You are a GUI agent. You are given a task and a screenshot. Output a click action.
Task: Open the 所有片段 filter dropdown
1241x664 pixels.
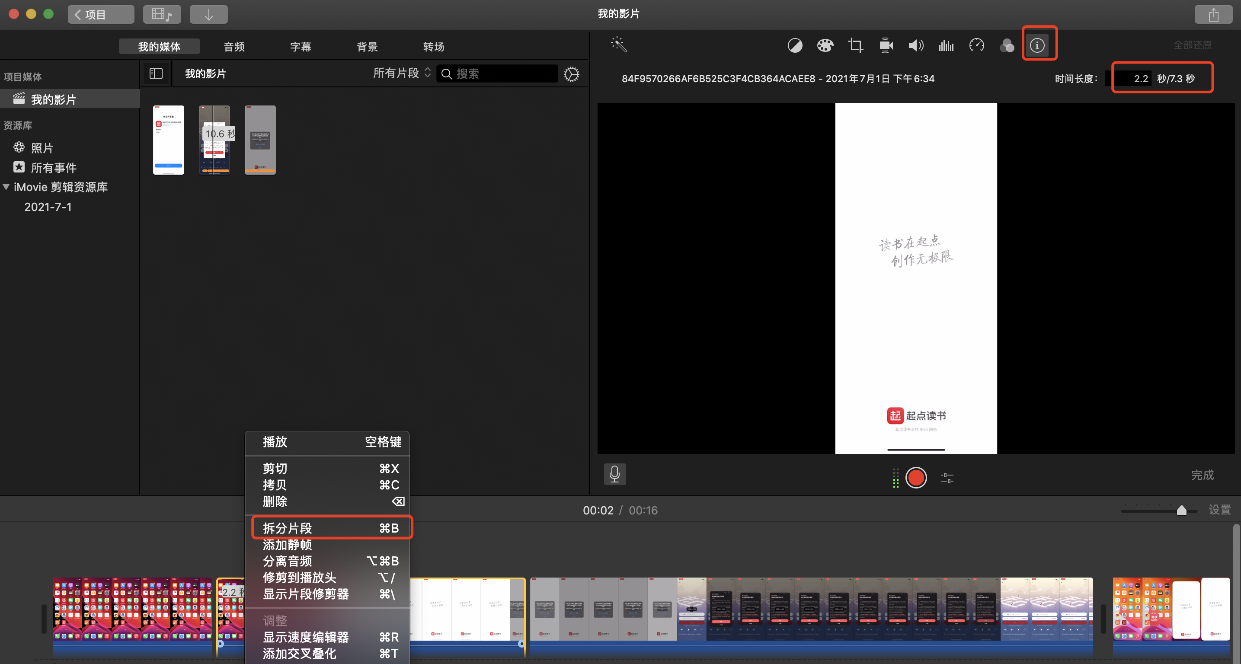tap(401, 73)
